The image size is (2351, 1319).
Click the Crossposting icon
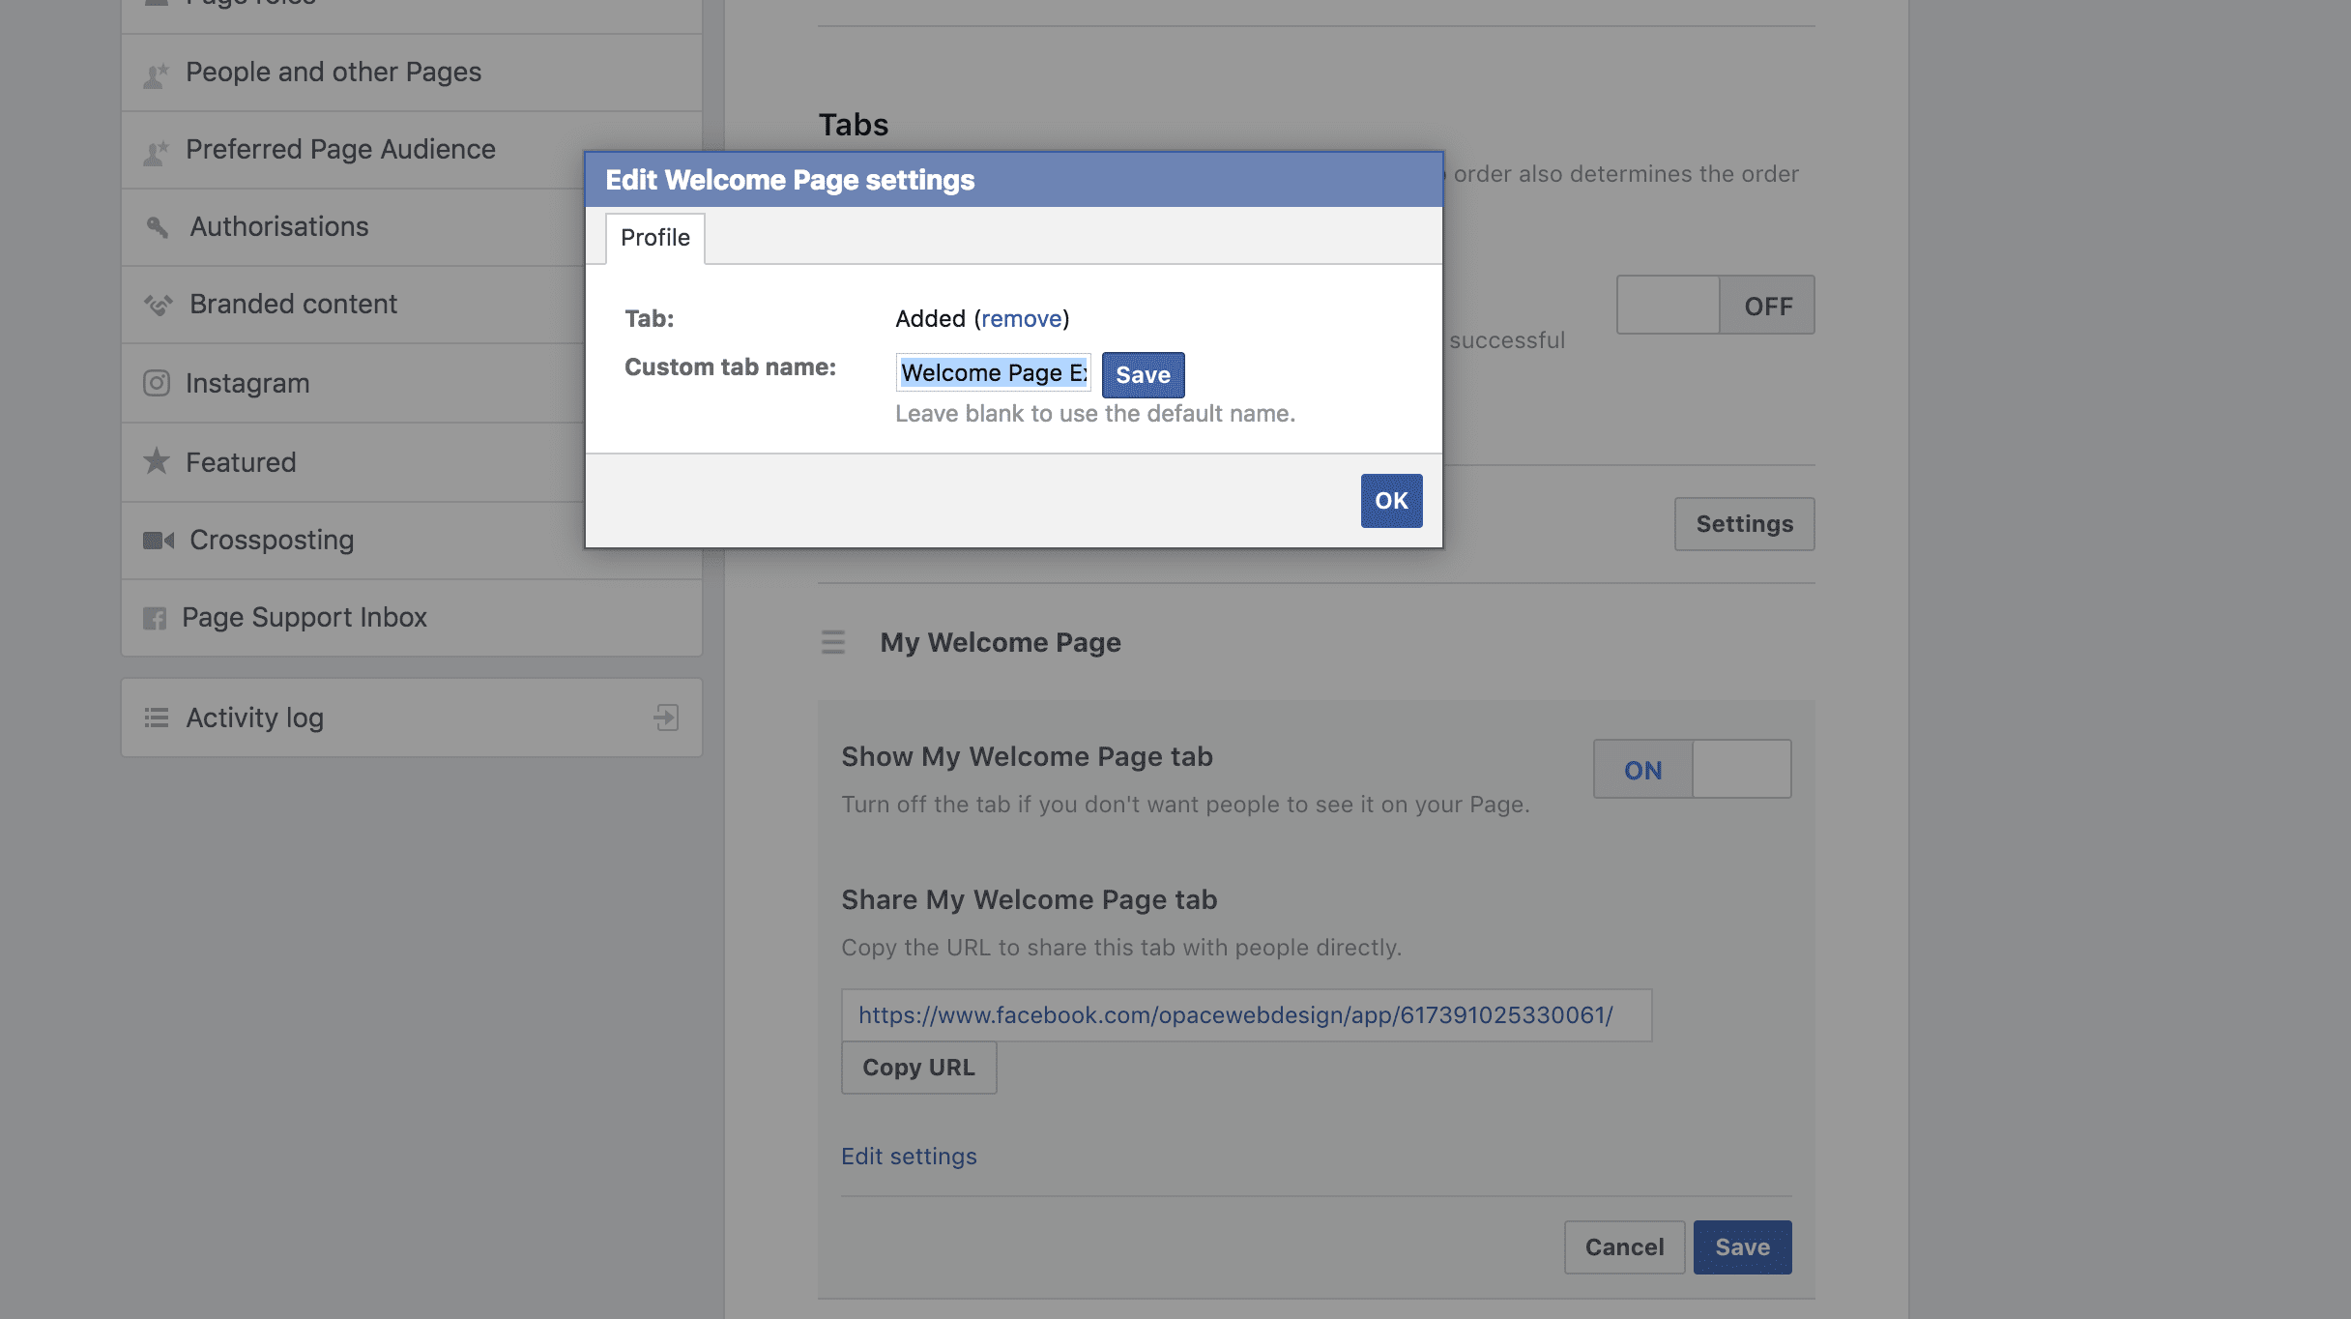click(159, 538)
